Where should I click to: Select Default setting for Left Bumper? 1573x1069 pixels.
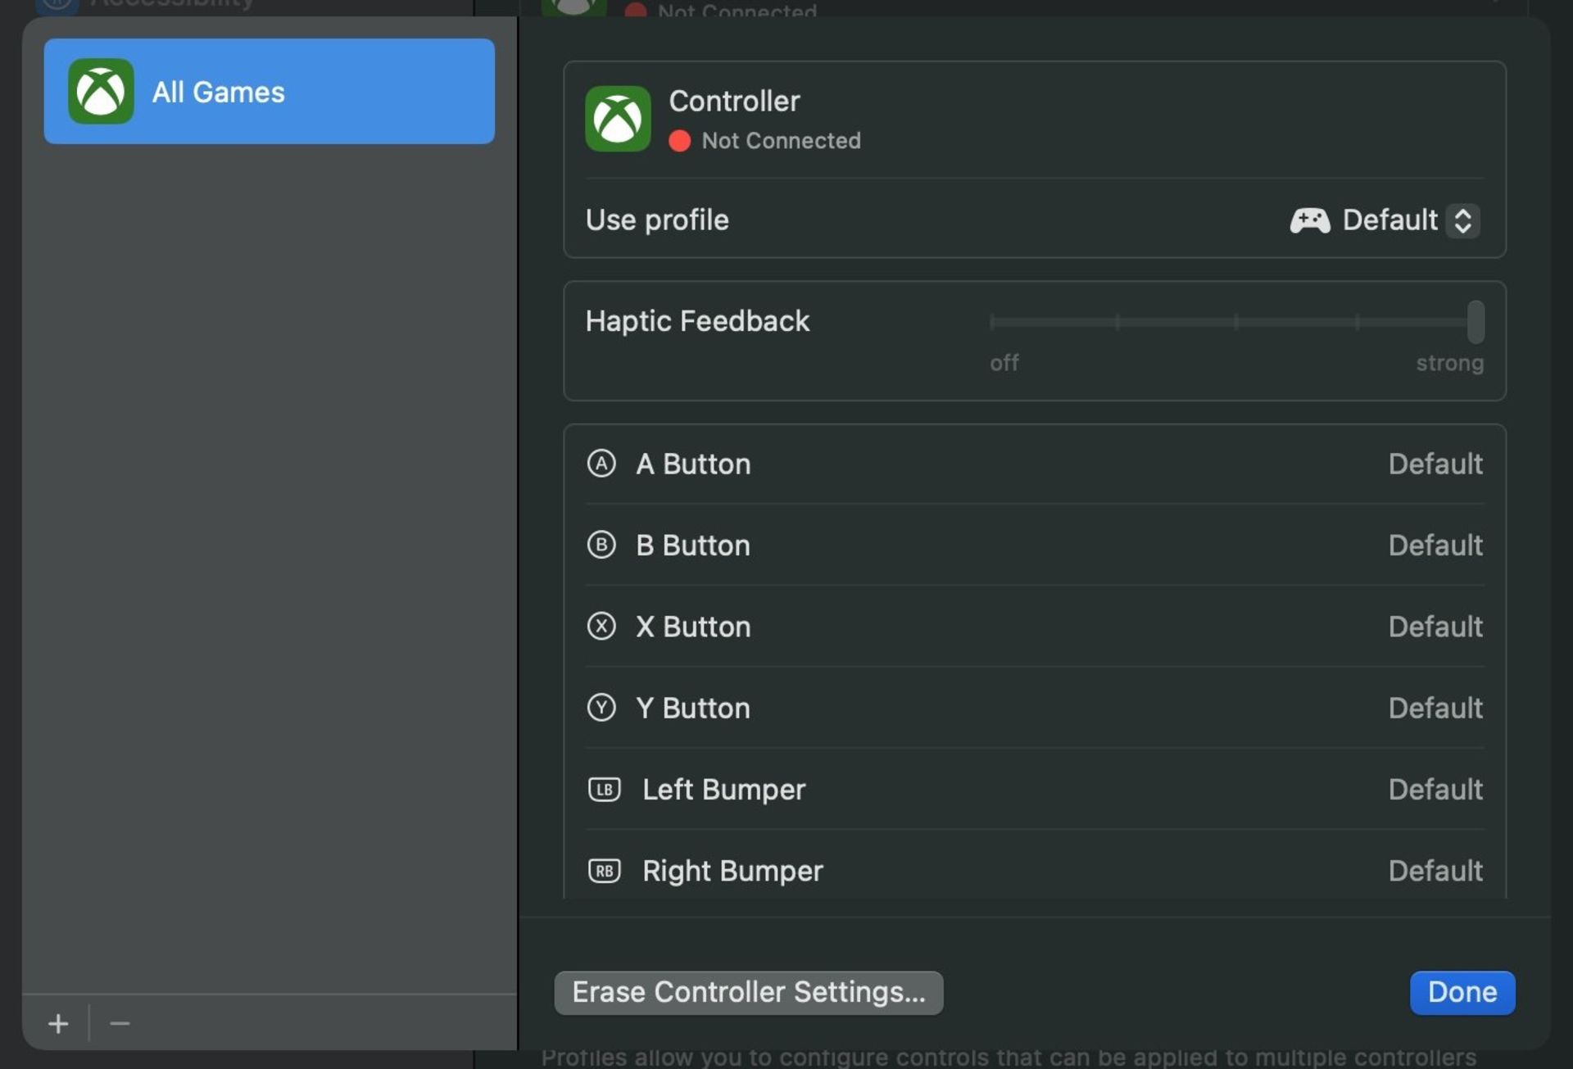(1435, 789)
